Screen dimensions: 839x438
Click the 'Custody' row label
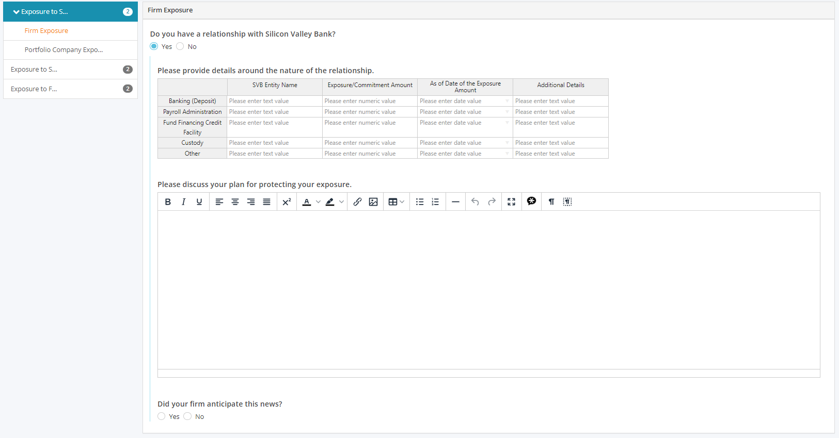tap(193, 143)
